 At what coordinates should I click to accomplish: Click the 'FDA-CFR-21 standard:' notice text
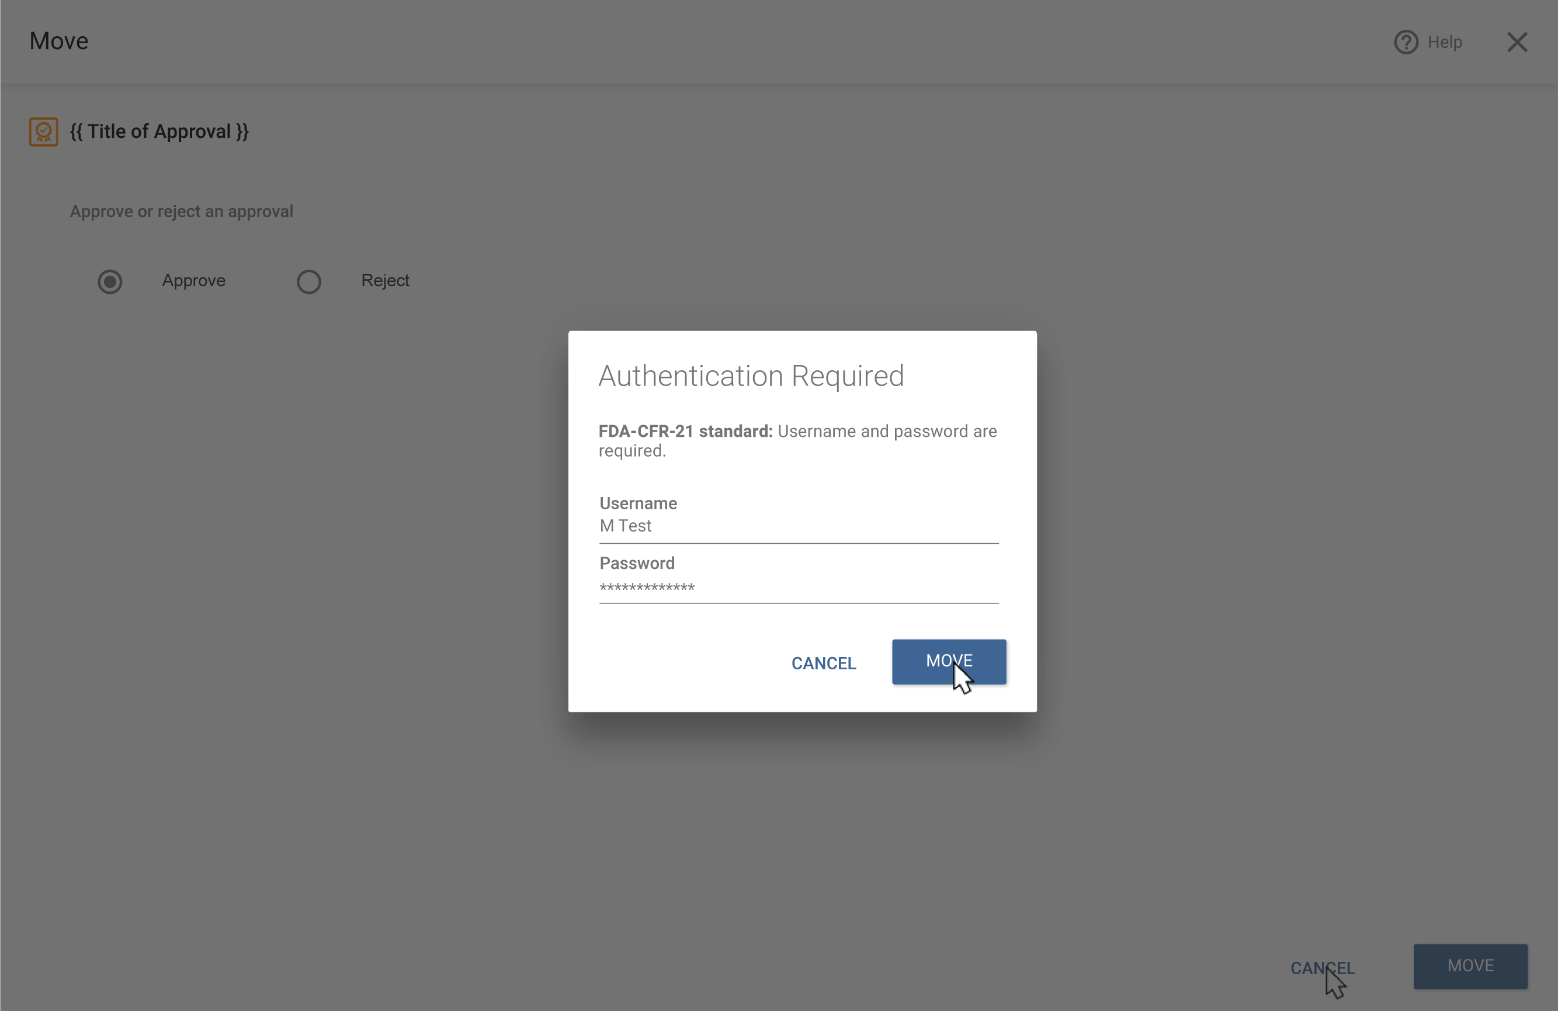tap(685, 431)
